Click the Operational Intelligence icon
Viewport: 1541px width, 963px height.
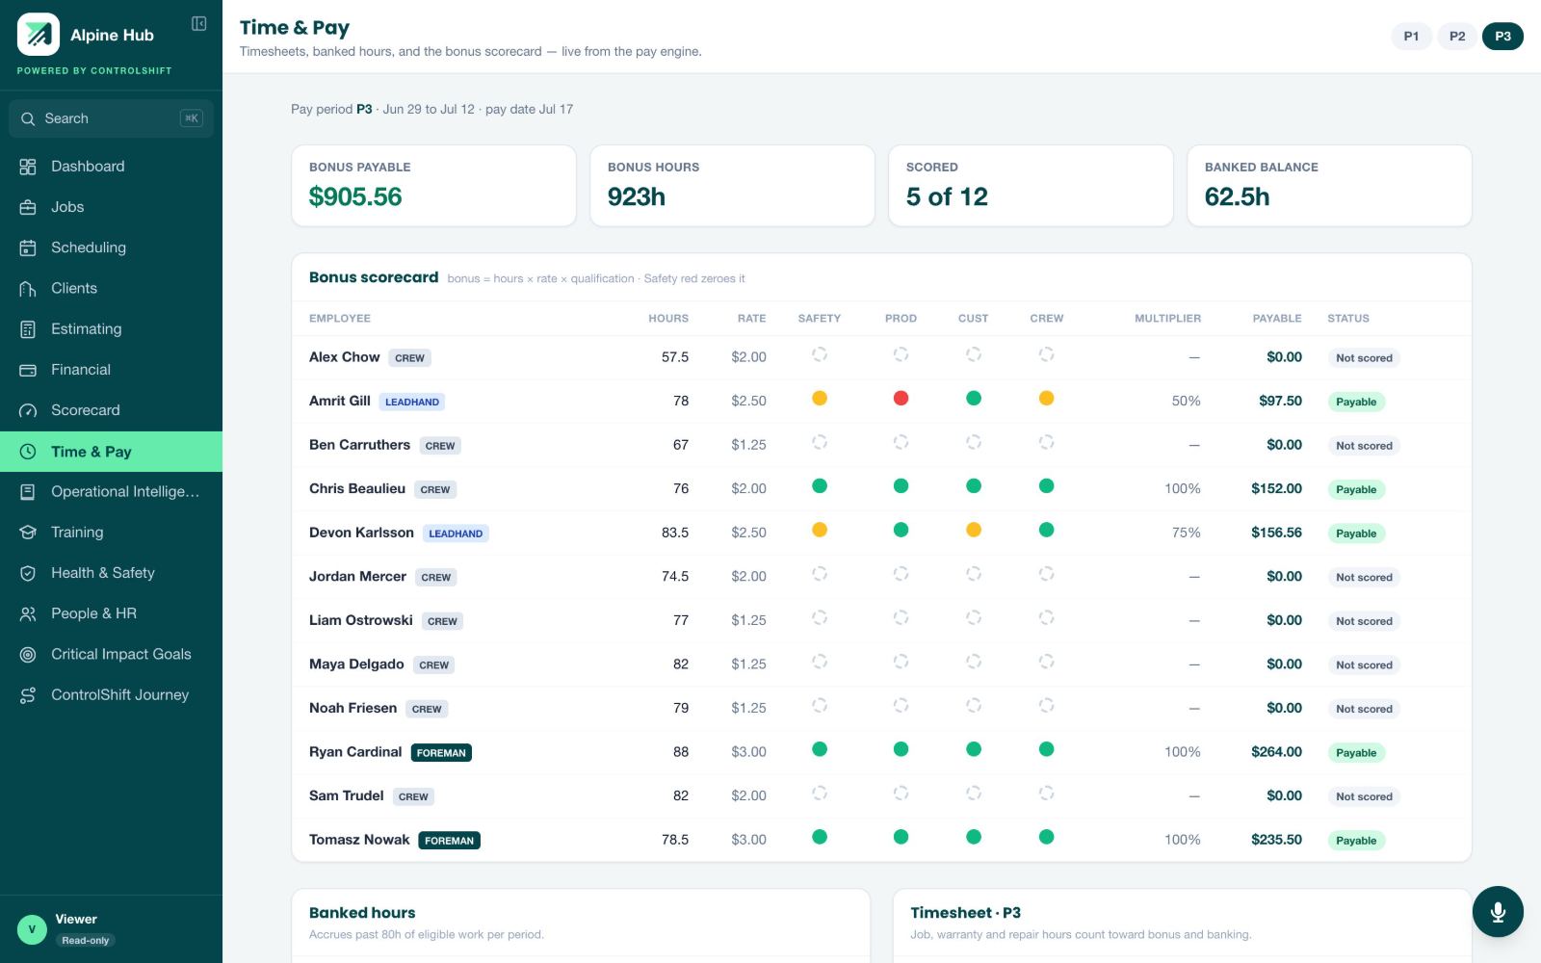(x=28, y=492)
